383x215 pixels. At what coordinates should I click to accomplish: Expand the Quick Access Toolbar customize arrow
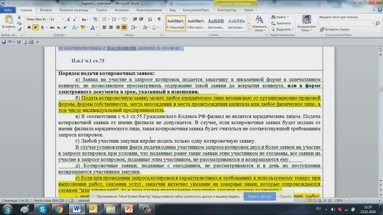click(37, 42)
